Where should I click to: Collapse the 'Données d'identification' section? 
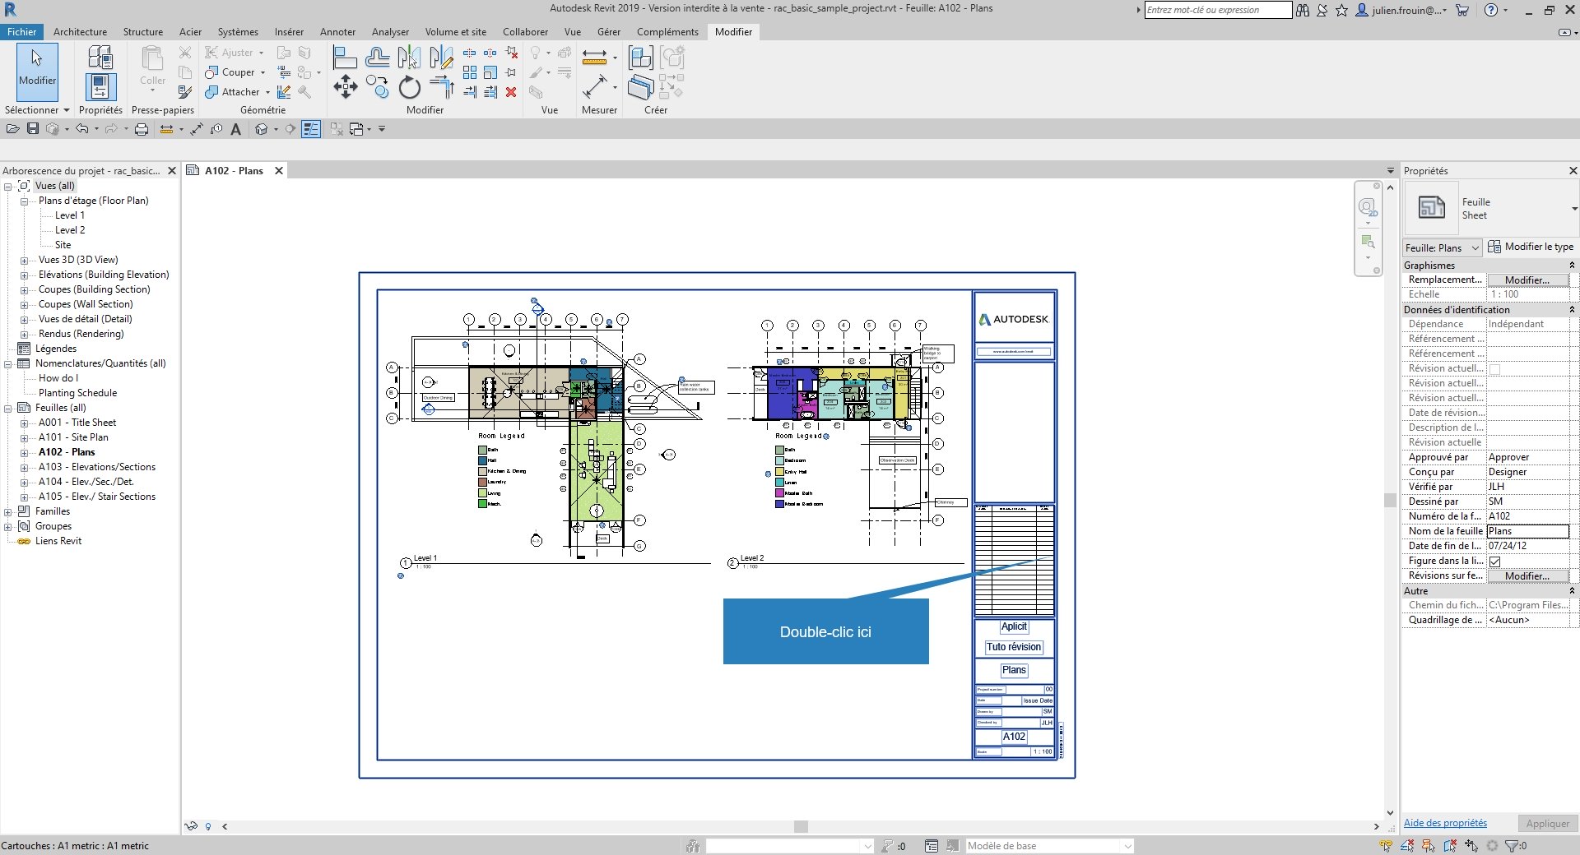[1572, 310]
